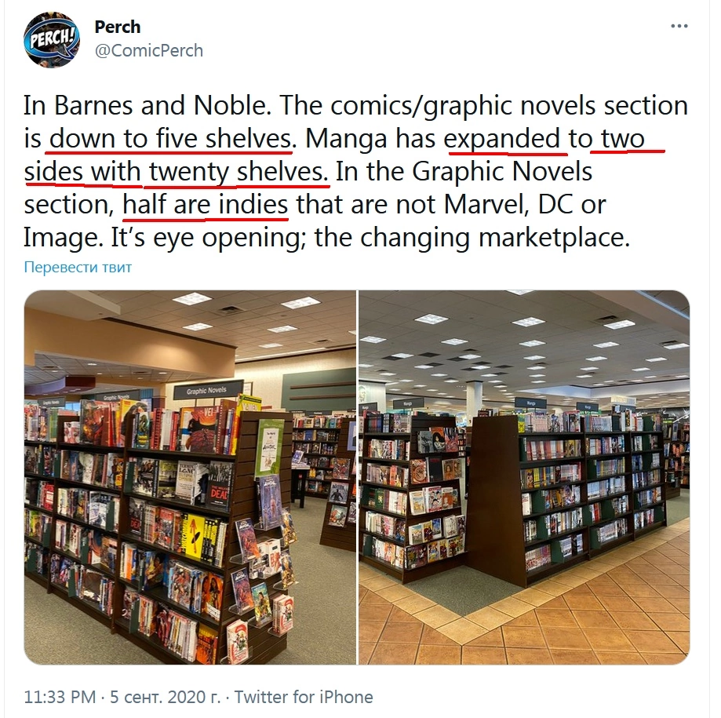This screenshot has width=721, height=718.
Task: Open the right manga shelves photo
Action: click(x=524, y=477)
